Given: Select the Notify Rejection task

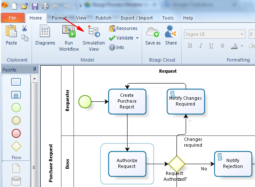Looking at the screenshot, I should tap(233, 164).
